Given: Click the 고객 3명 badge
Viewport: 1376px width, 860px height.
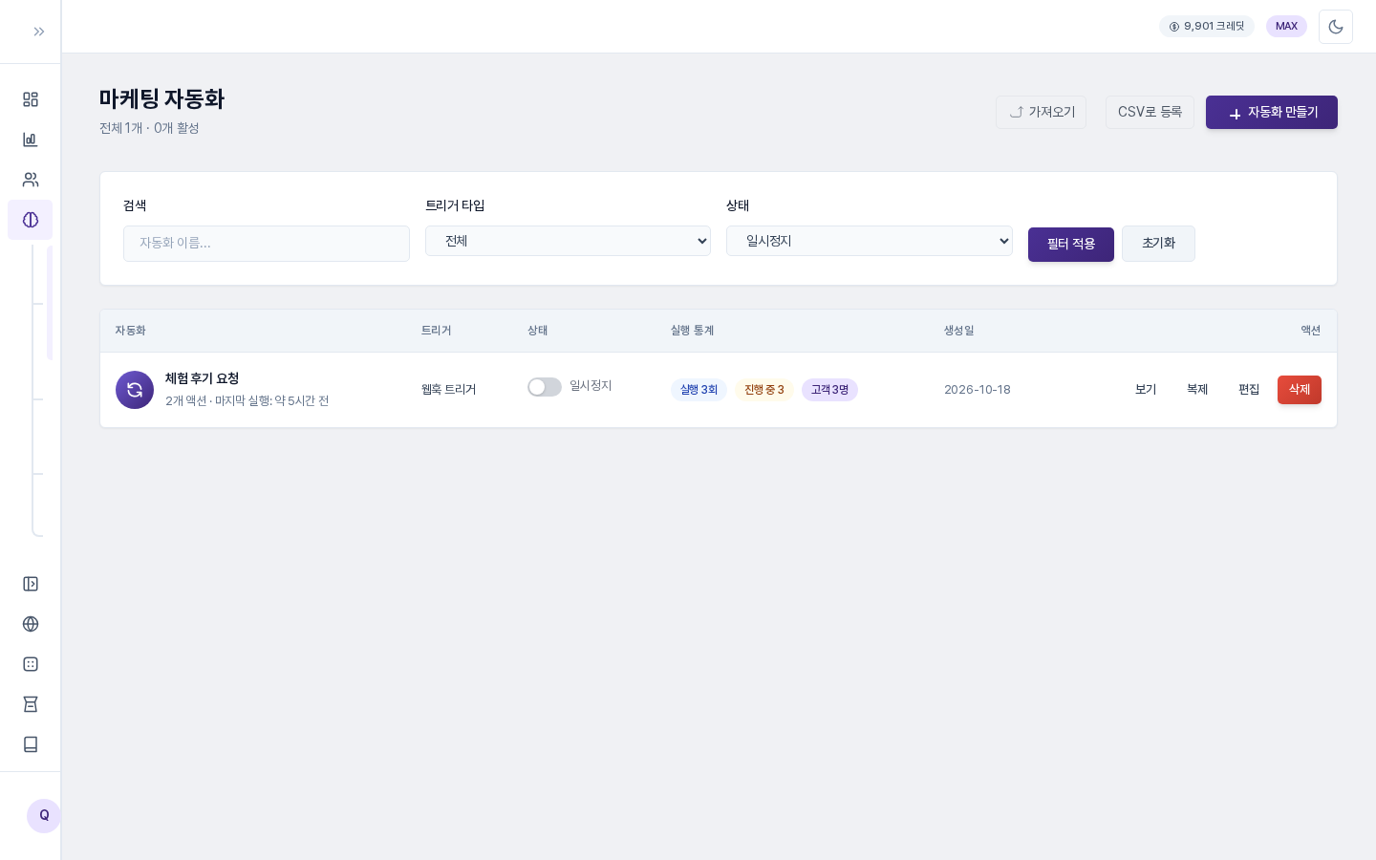Looking at the screenshot, I should coord(829,390).
